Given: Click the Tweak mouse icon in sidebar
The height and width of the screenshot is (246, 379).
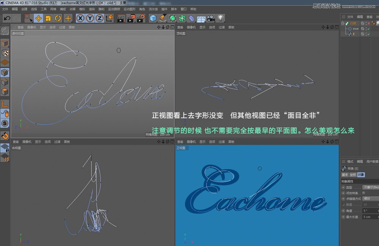Looking at the screenshot, I should (5, 114).
